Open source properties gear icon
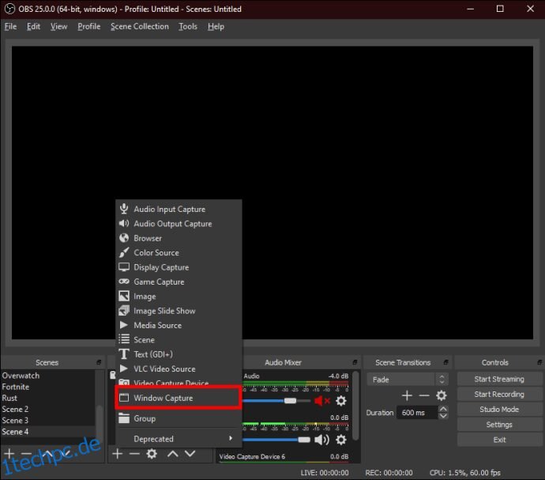Image resolution: width=545 pixels, height=480 pixels. coord(152,454)
